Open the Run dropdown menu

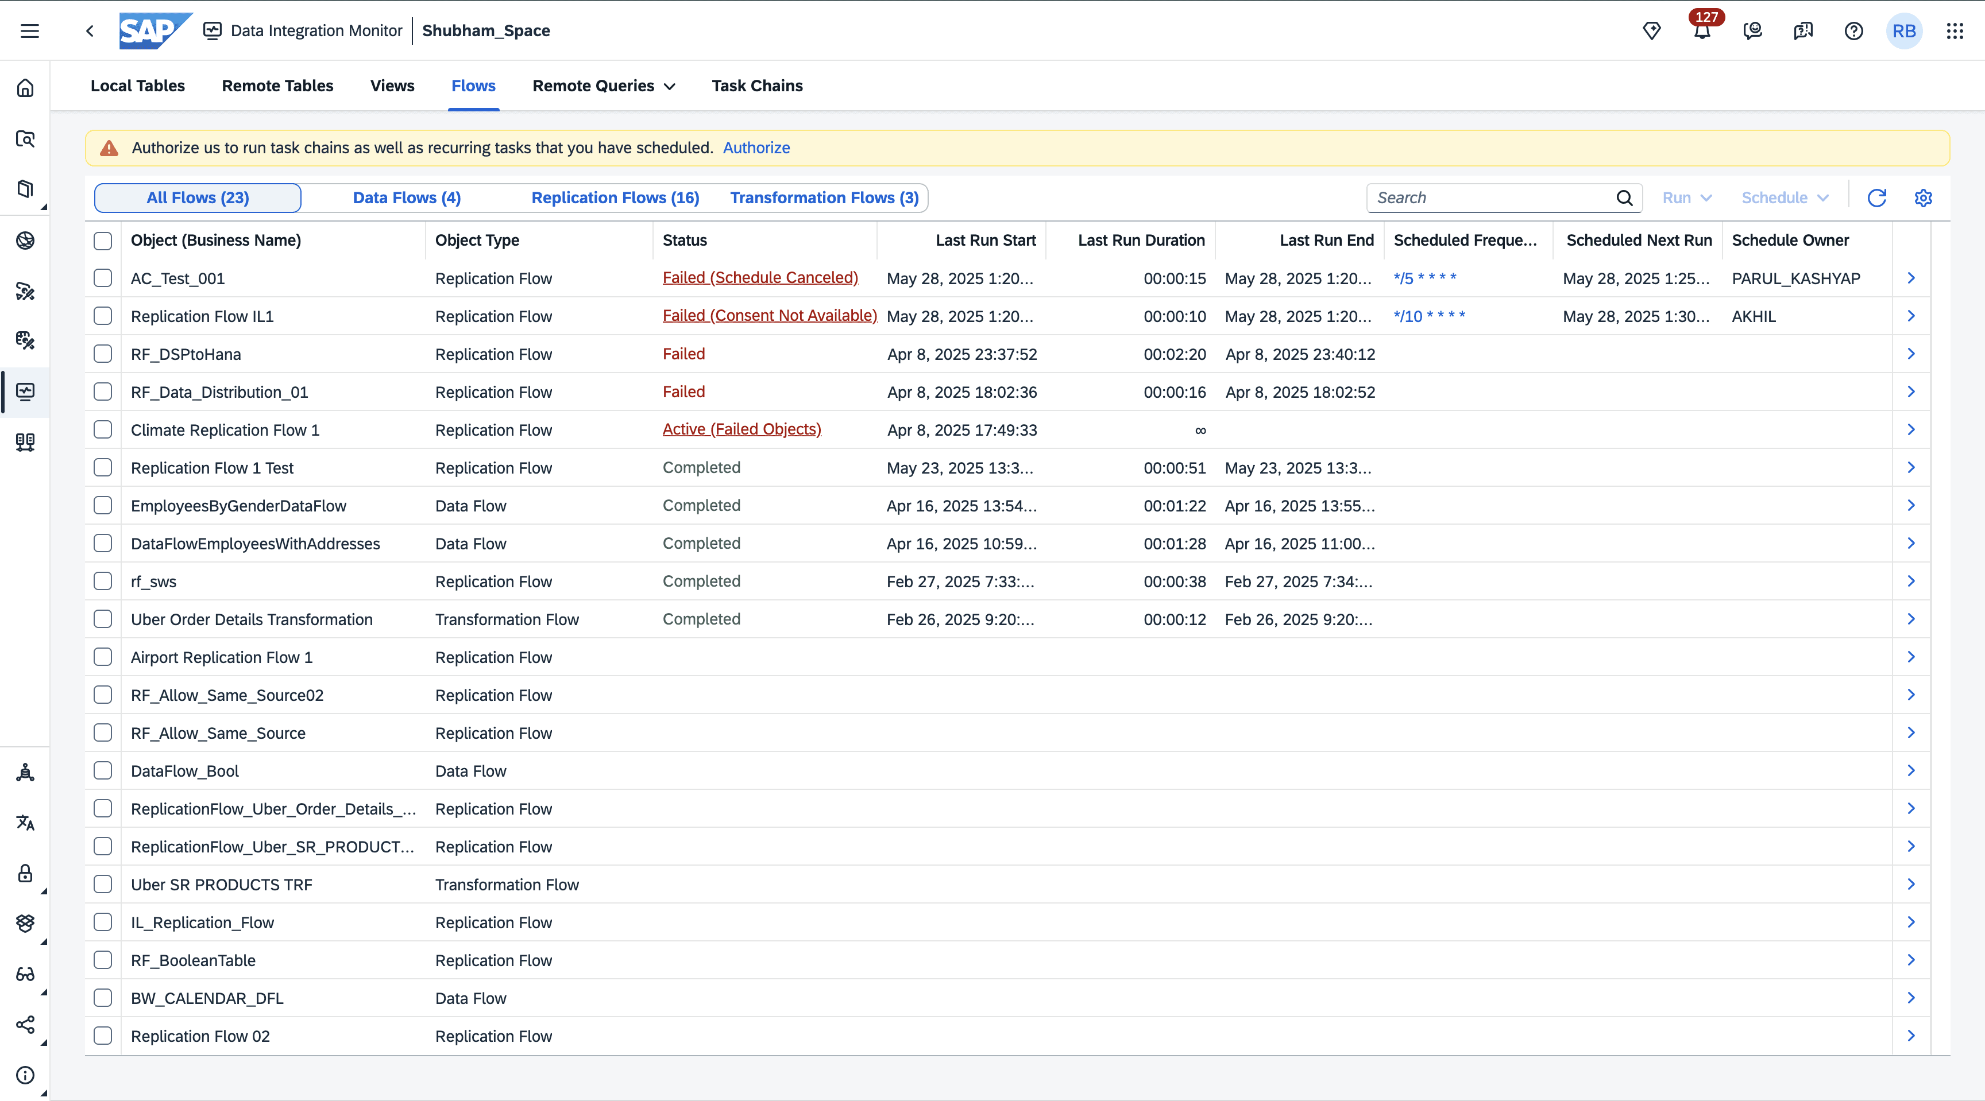click(x=1687, y=198)
